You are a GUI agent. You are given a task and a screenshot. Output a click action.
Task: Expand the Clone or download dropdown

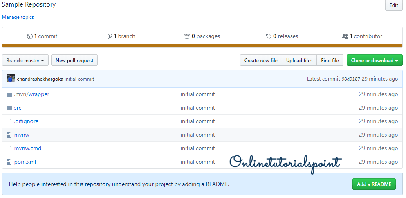tap(374, 61)
